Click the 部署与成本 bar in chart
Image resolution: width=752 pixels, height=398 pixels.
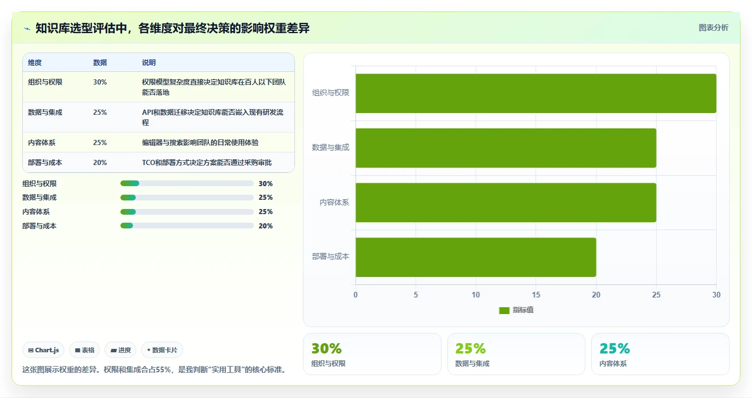pyautogui.click(x=476, y=257)
